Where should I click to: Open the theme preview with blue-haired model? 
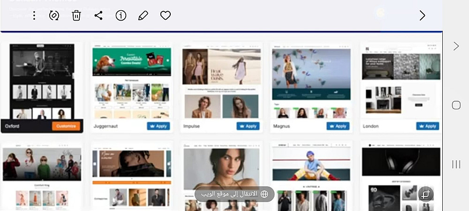(311, 177)
